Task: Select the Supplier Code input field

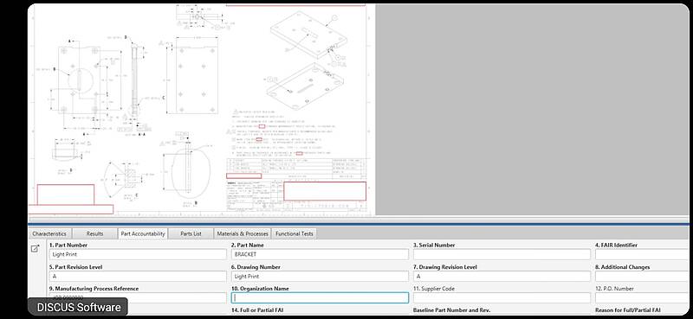Action: (x=502, y=298)
